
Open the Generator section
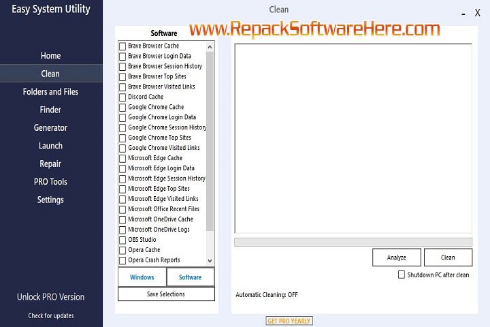pos(50,127)
